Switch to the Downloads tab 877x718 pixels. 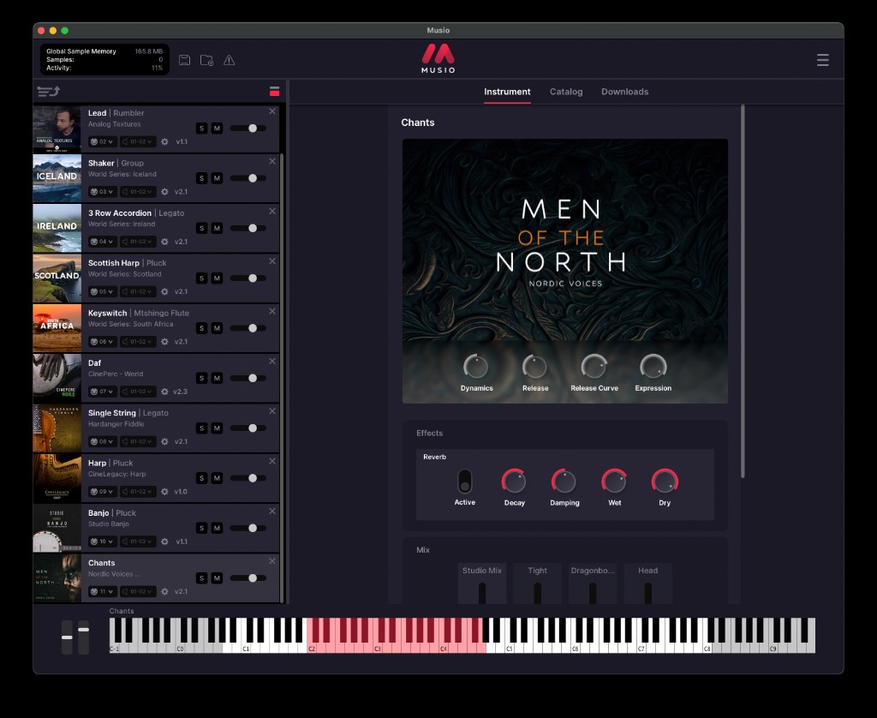click(x=624, y=92)
